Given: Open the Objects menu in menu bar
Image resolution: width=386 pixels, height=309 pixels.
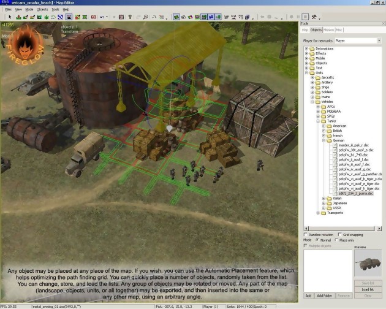Looking at the screenshot, I should [x=42, y=10].
